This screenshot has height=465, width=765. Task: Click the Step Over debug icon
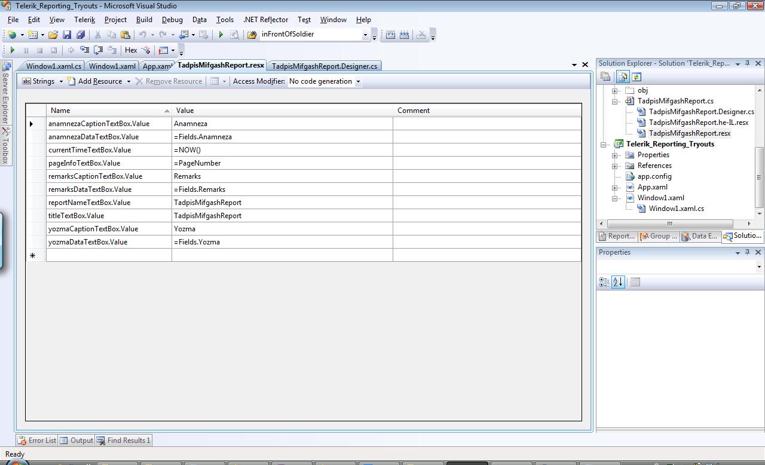(98, 50)
